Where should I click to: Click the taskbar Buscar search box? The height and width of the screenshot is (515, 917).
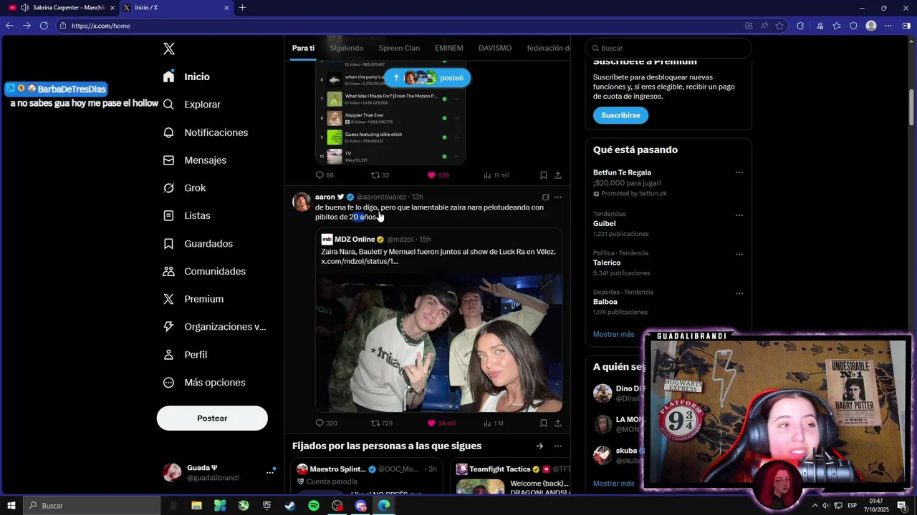coord(92,506)
